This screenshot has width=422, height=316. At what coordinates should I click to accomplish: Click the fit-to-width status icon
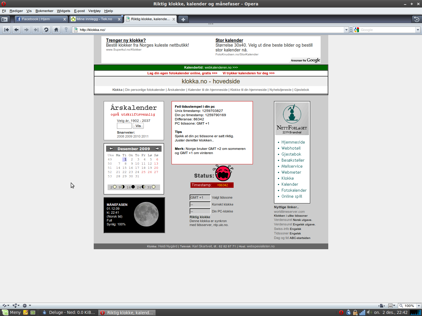(x=382, y=306)
